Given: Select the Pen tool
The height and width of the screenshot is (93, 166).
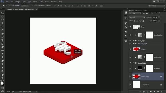Looking at the screenshot, I should click(2, 61).
